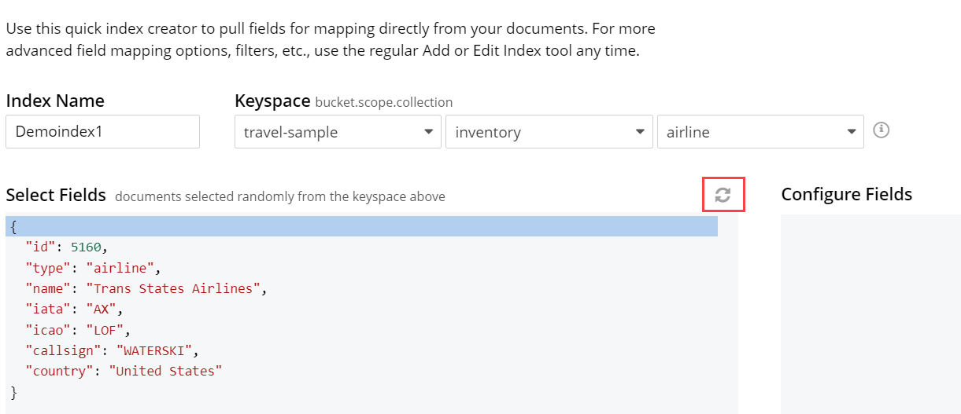
Task: Click the Index Name field containing Demoindex1
Action: coord(102,132)
